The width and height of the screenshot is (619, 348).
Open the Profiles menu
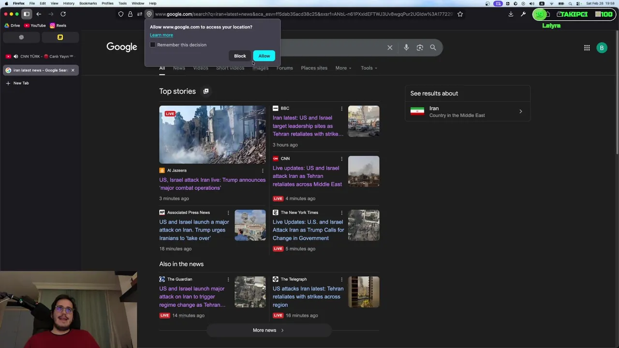[x=107, y=3]
